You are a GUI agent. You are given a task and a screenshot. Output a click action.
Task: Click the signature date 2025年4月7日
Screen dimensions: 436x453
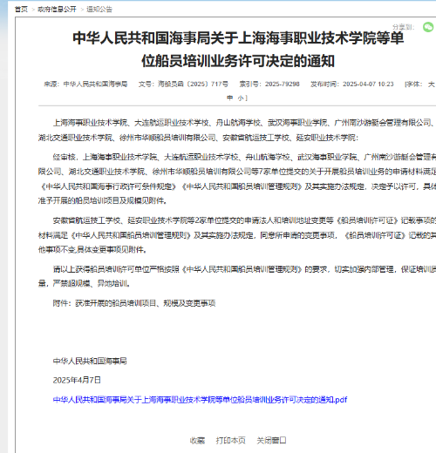click(77, 380)
